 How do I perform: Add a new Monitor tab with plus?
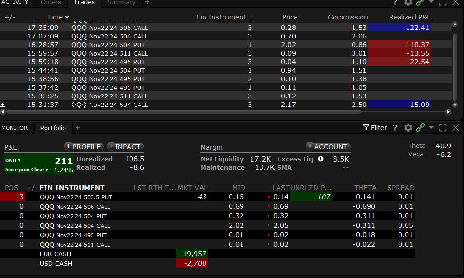point(78,128)
